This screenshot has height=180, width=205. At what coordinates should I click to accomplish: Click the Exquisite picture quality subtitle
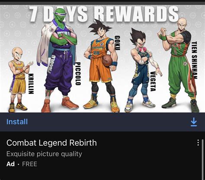pos(44,154)
